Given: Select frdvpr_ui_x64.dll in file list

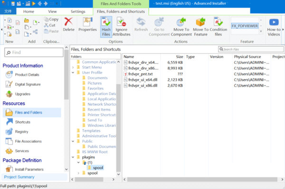Looking at the screenshot, I should pos(142,80).
